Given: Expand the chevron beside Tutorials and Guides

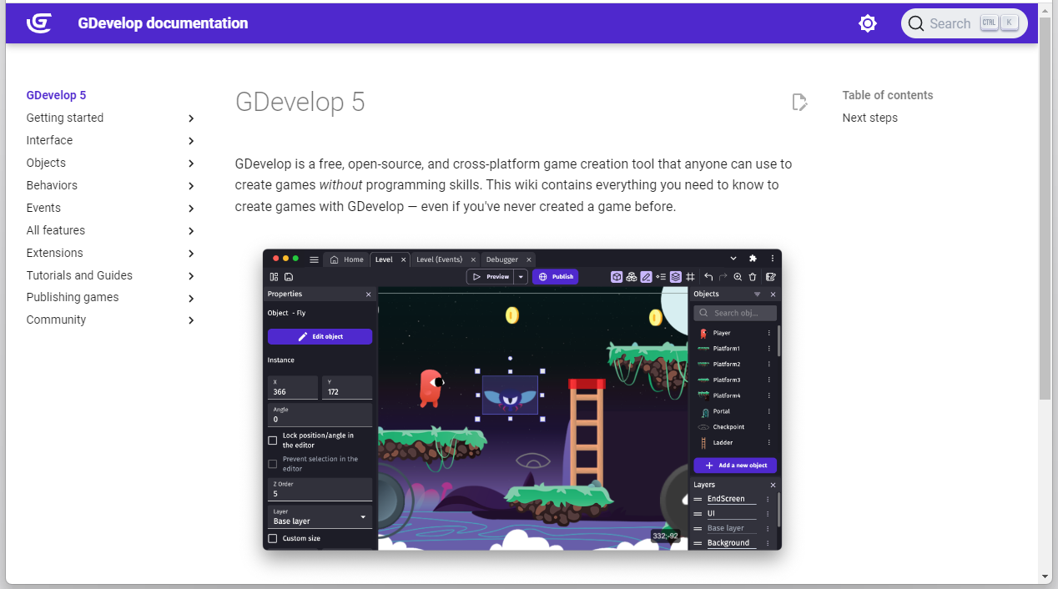Looking at the screenshot, I should 191,276.
